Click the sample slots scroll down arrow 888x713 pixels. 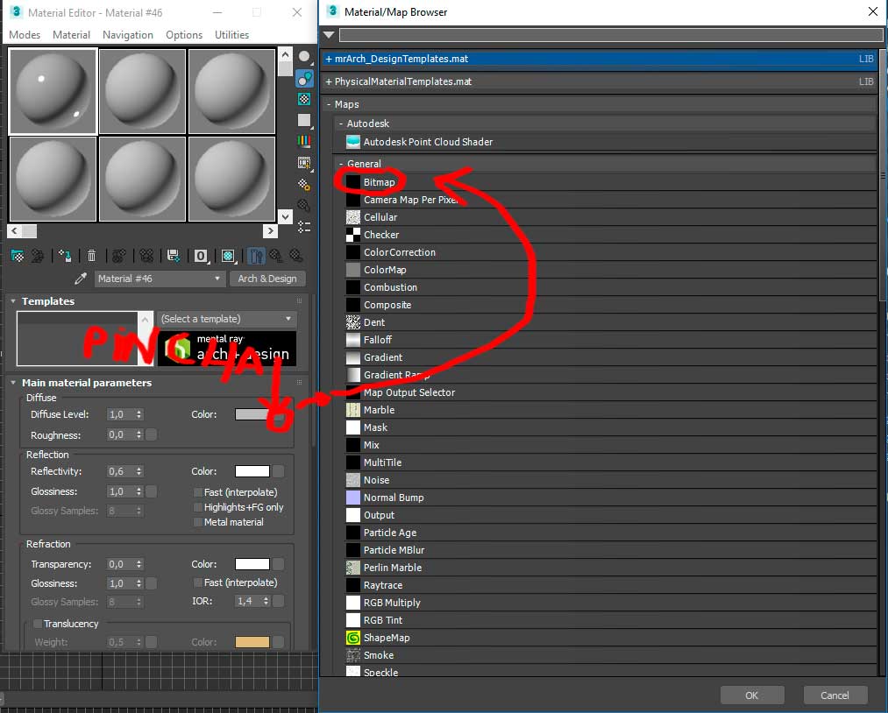[285, 216]
